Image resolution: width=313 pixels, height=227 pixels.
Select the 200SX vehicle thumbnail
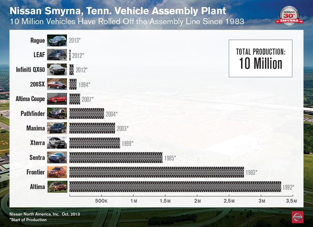coord(57,84)
